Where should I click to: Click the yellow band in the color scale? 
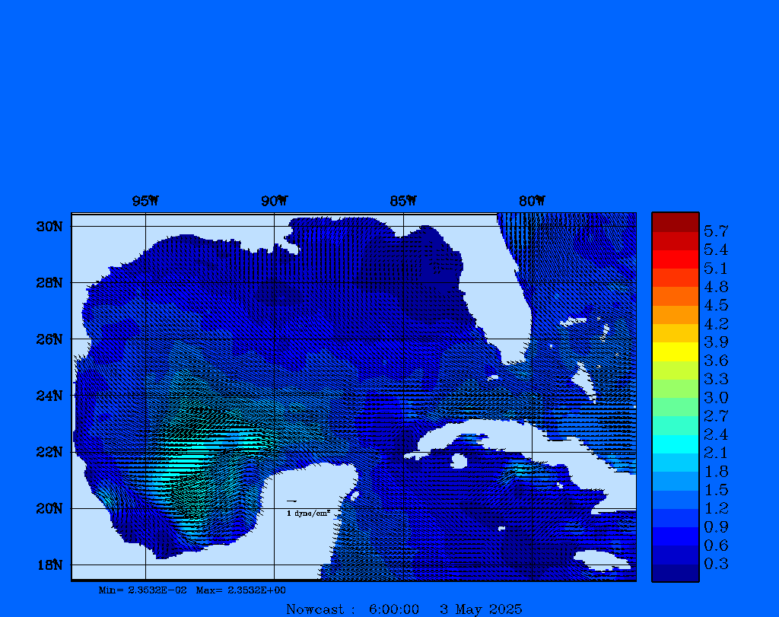pos(675,351)
